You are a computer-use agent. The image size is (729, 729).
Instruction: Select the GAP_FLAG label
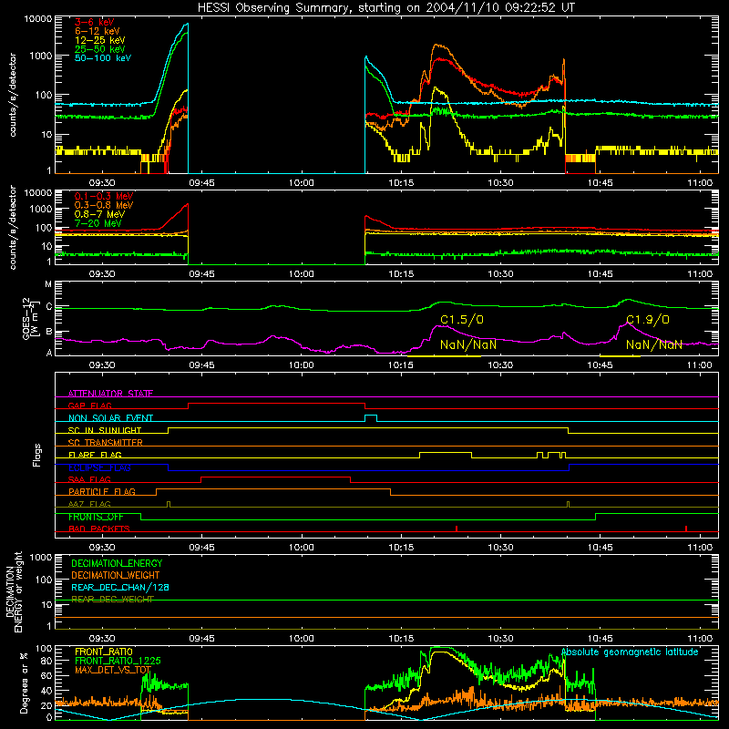[x=89, y=406]
